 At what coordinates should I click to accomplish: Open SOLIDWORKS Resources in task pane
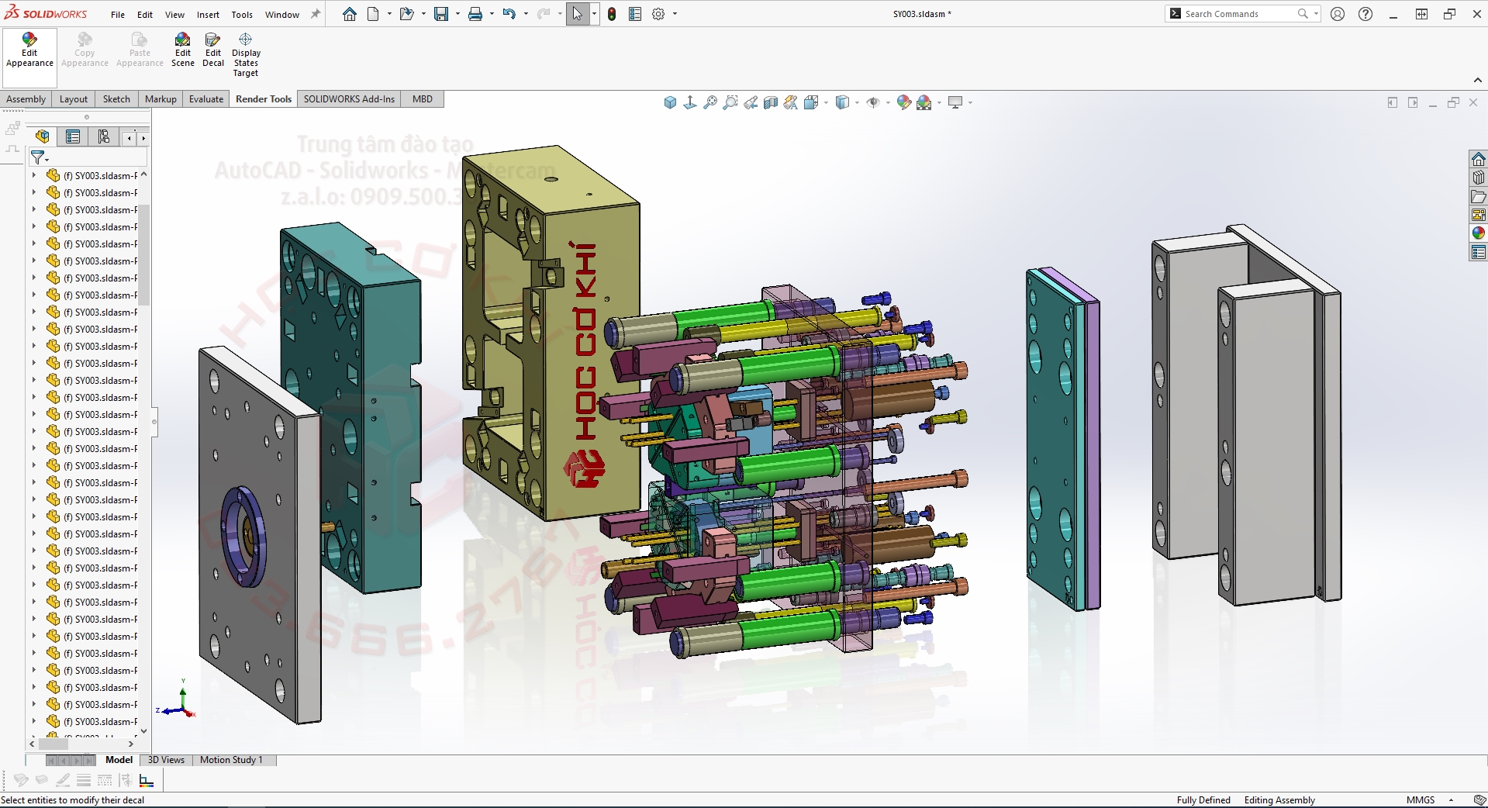(x=1478, y=159)
